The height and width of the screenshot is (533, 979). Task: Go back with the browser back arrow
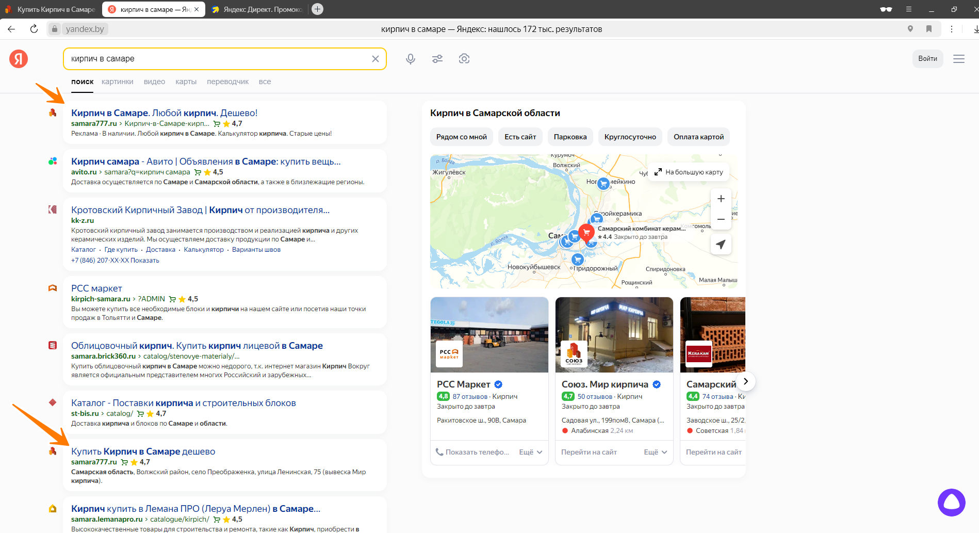pos(11,29)
